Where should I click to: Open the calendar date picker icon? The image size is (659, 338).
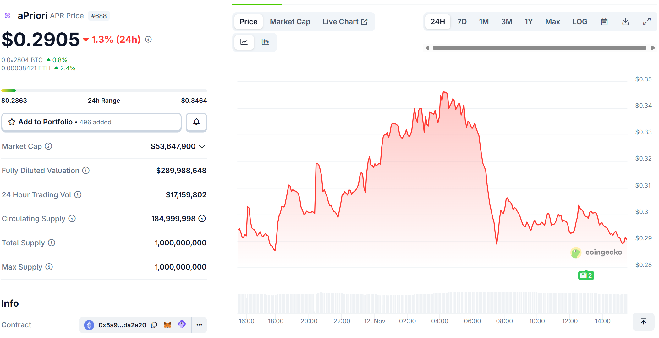(604, 21)
